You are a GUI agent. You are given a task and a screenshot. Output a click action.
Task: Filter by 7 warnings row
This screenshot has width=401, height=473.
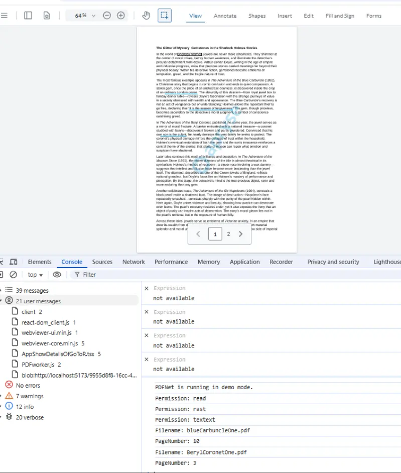69,396
